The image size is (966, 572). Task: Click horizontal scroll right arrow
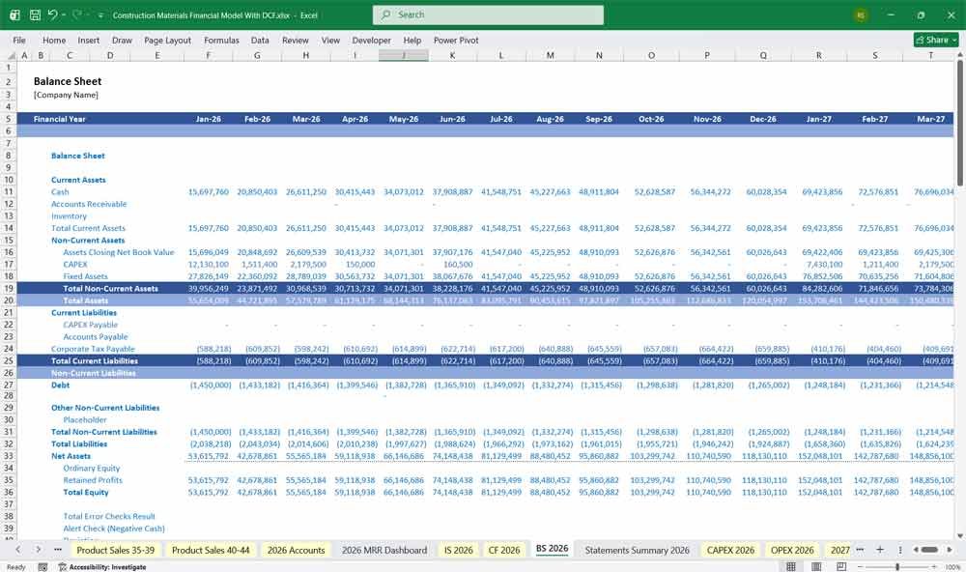click(x=950, y=549)
